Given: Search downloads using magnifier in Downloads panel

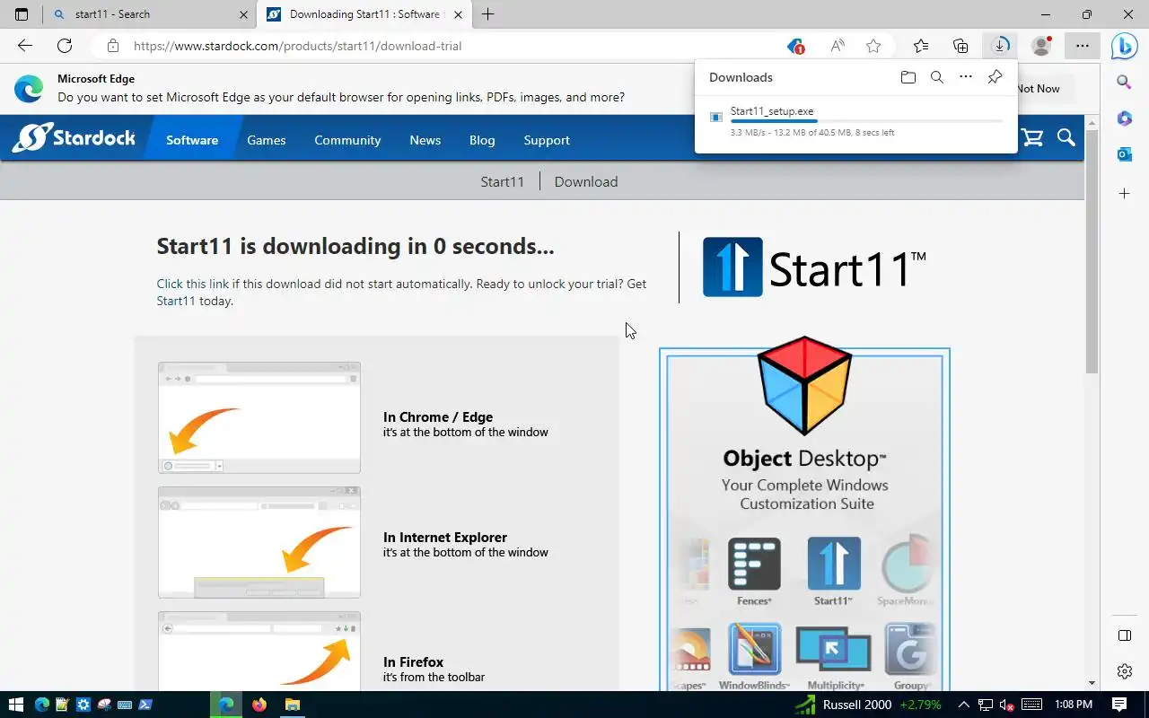Looking at the screenshot, I should (x=936, y=77).
